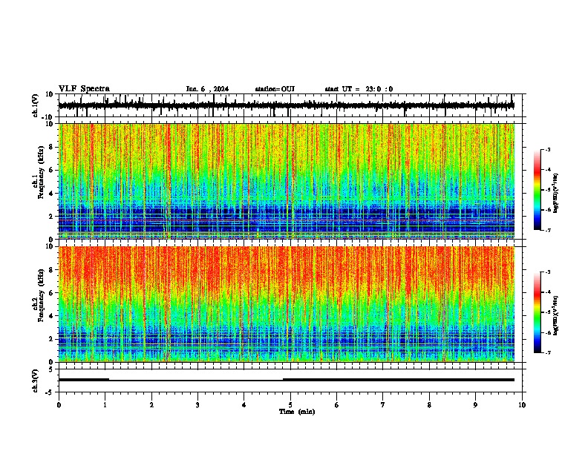Select the "start UT = 23: 0 : 0" text

tap(359, 89)
